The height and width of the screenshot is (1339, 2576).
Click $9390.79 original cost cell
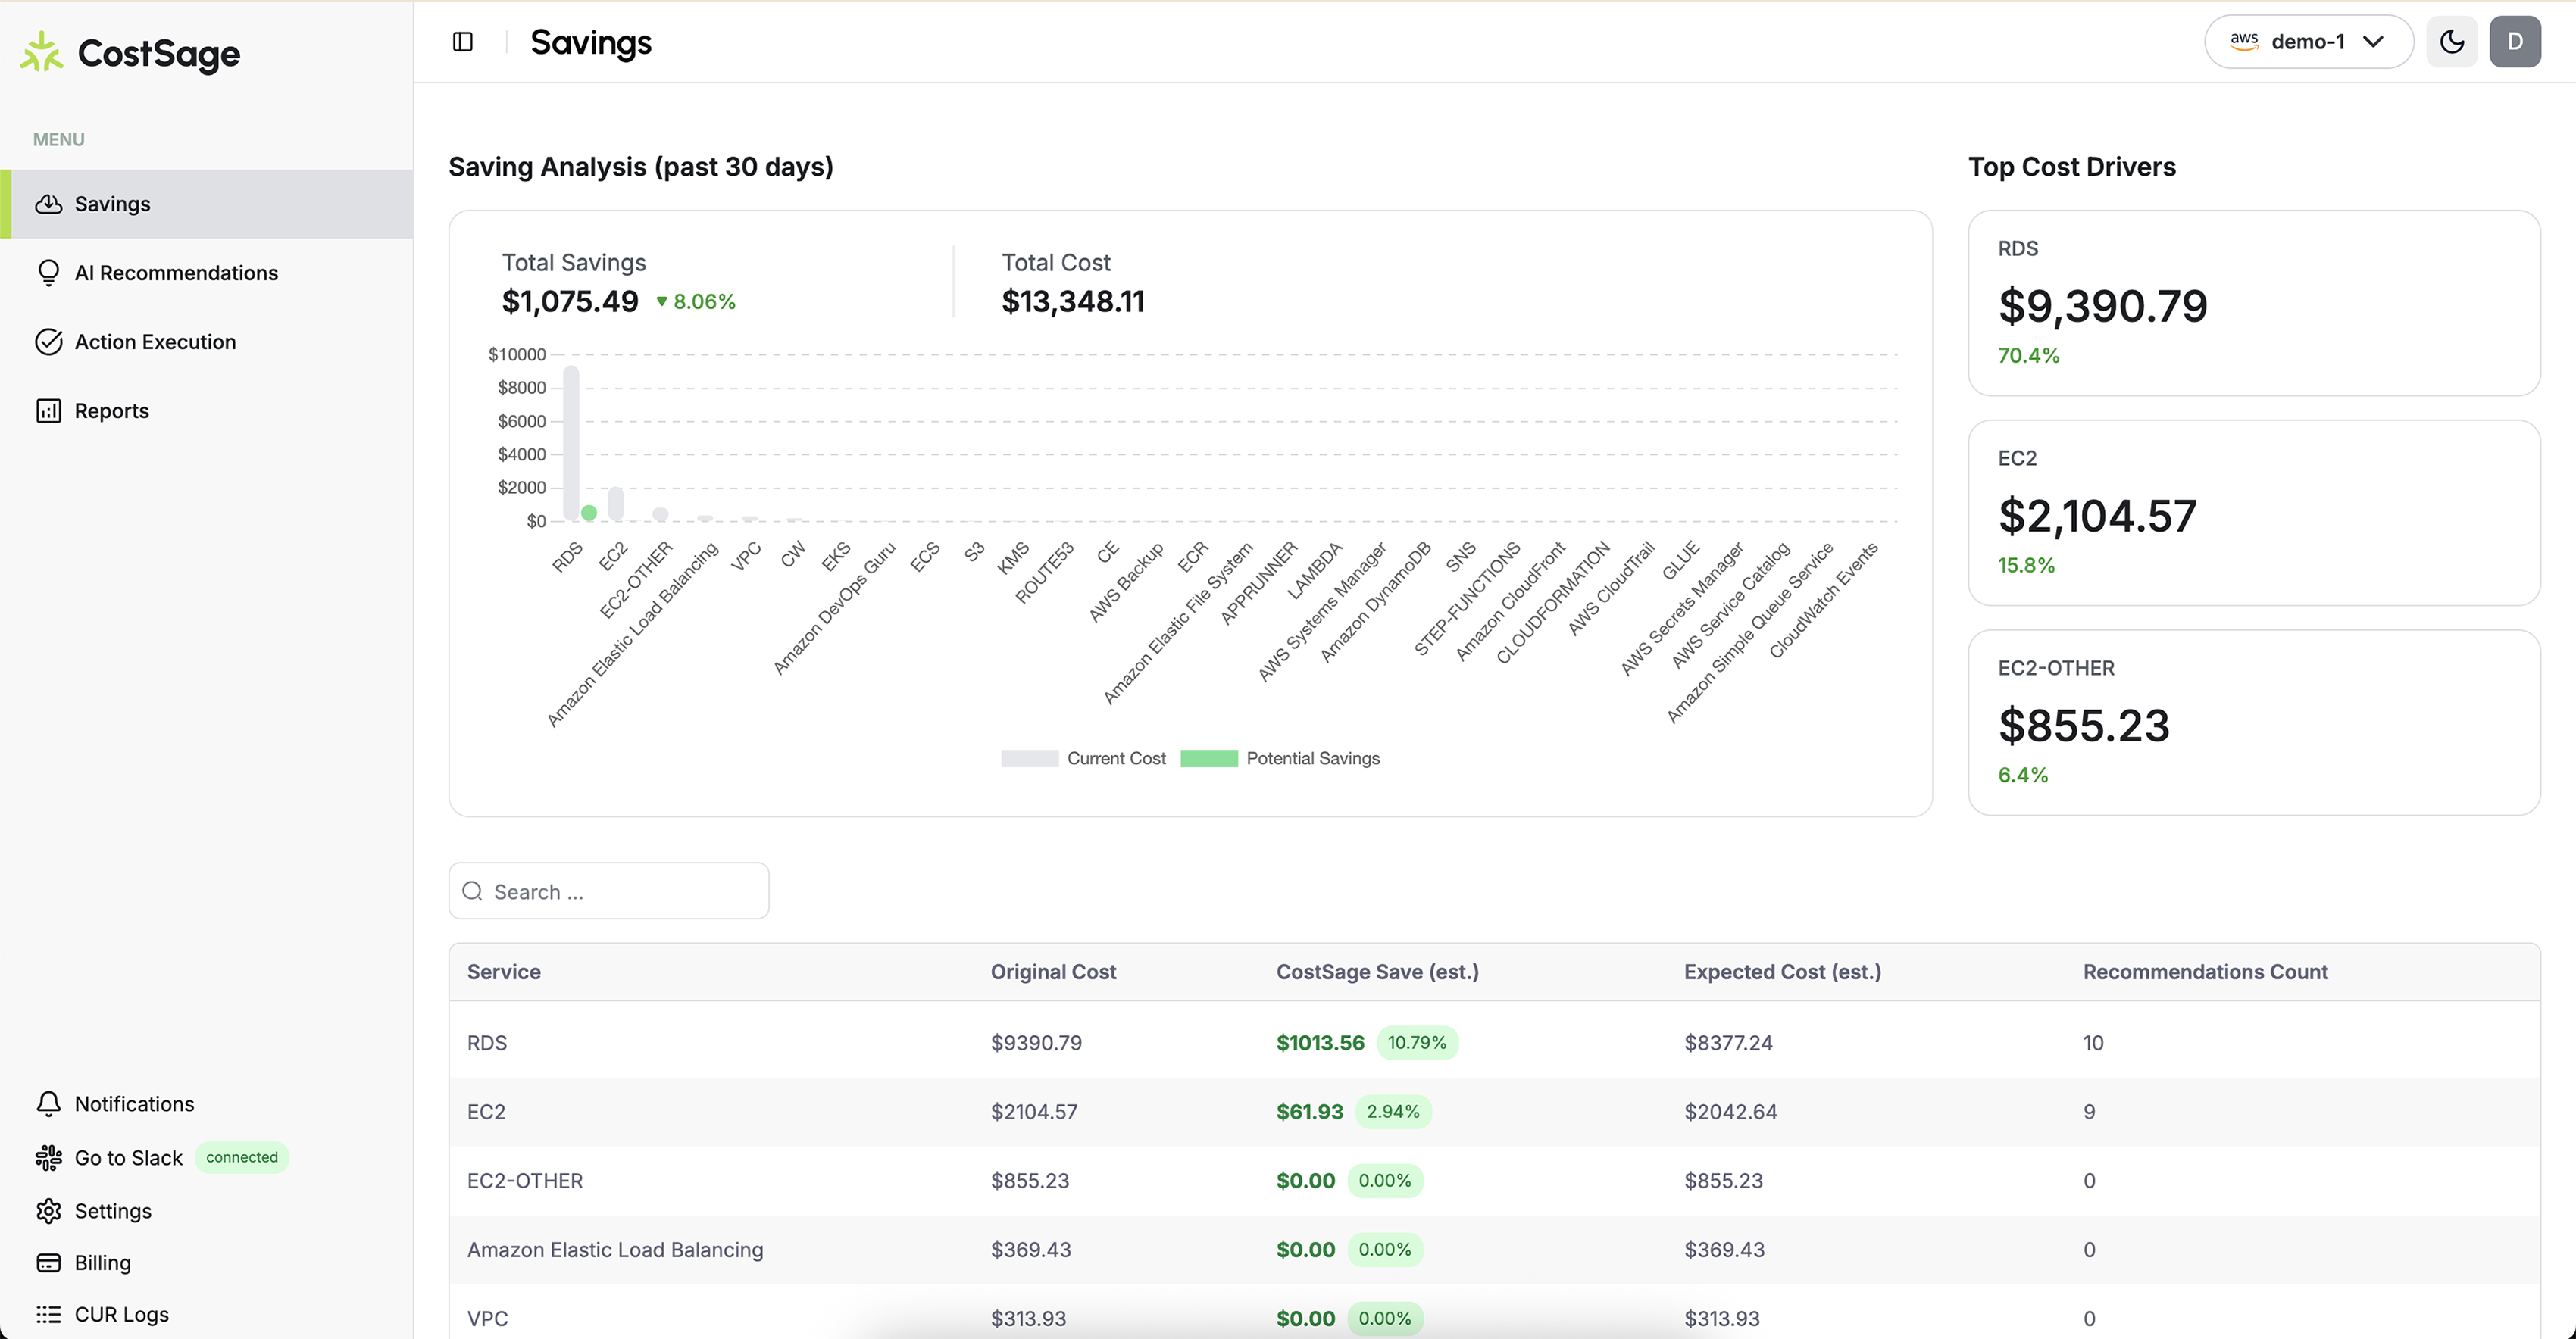1036,1042
